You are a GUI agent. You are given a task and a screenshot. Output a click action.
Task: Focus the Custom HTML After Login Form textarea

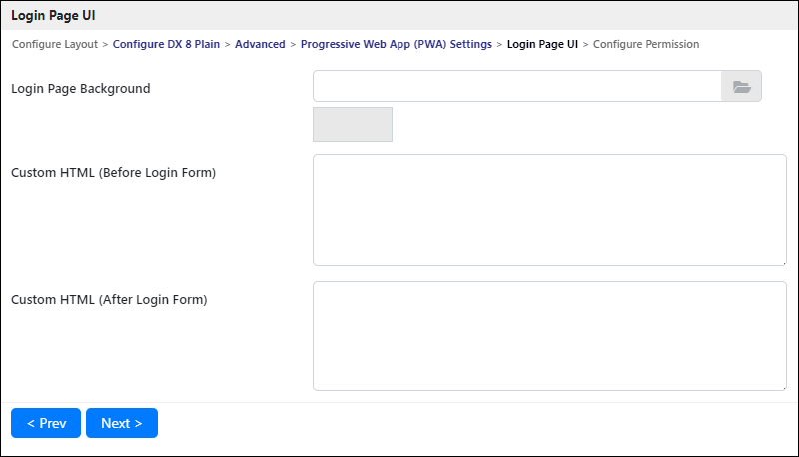550,336
